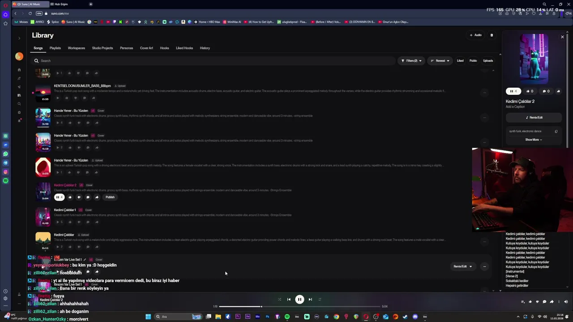Image resolution: width=573 pixels, height=322 pixels.
Task: Open the KENTSEL DONUSUMLER row more options
Action: point(484,93)
